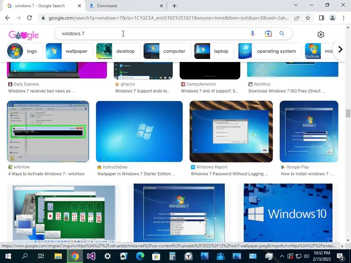This screenshot has height=263, width=351.
Task: Close the Downloads tab
Action: (x=161, y=6)
